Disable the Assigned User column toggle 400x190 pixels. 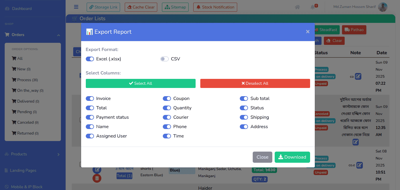point(90,136)
